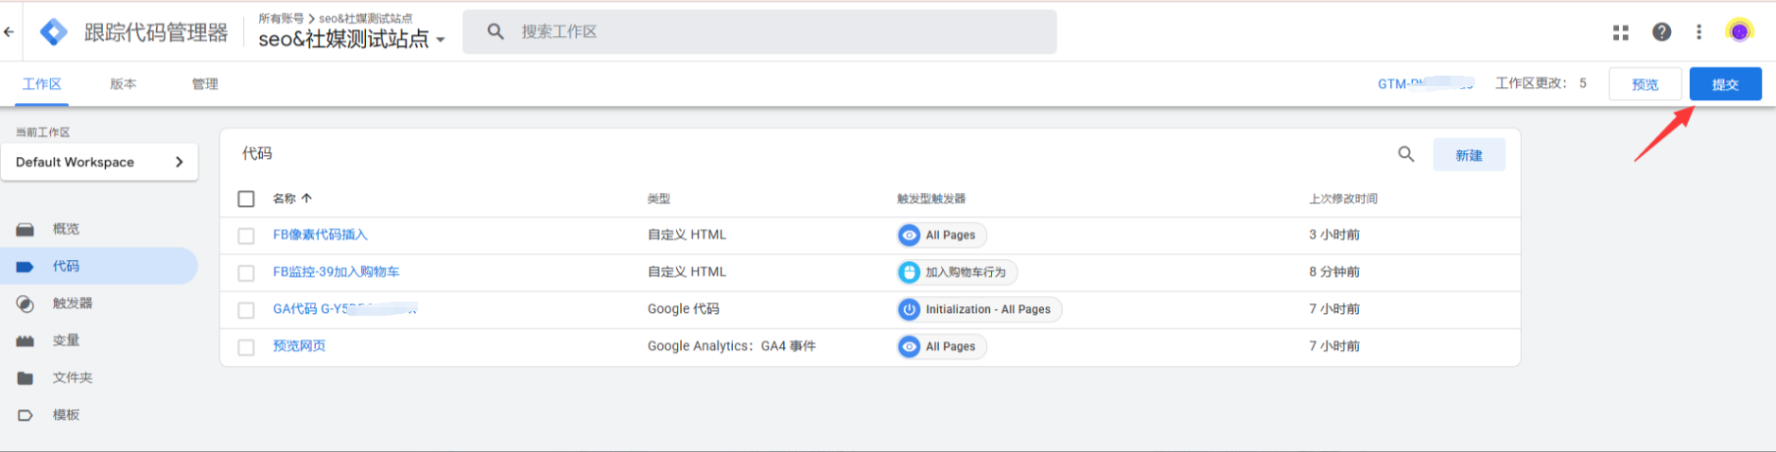Open the FB监控-39加入购物车 tag link
The height and width of the screenshot is (452, 1776).
click(x=336, y=272)
